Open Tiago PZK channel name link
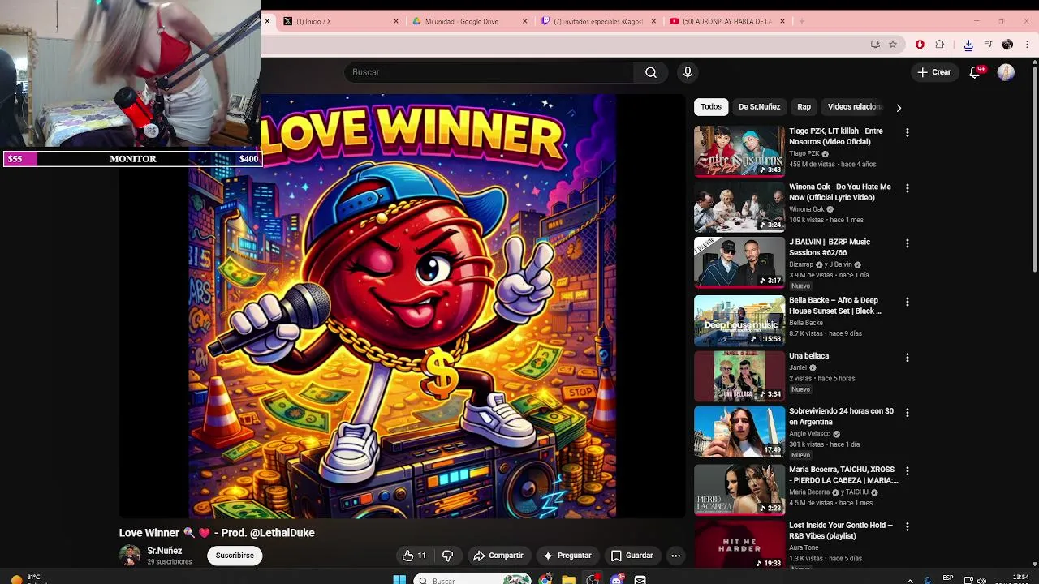This screenshot has width=1039, height=584. click(x=804, y=153)
